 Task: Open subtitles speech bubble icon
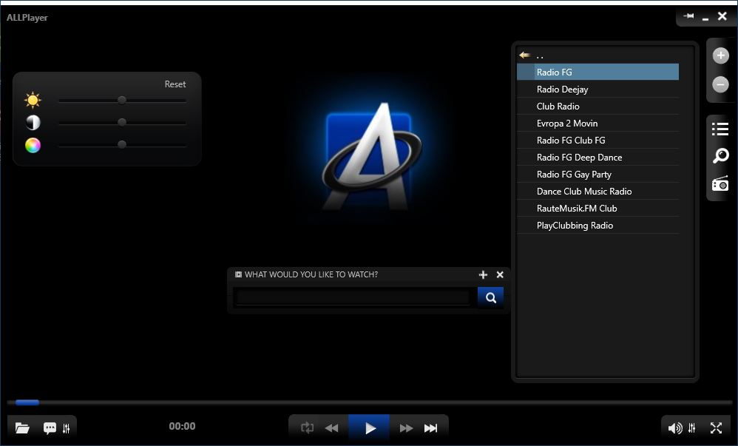click(x=50, y=428)
